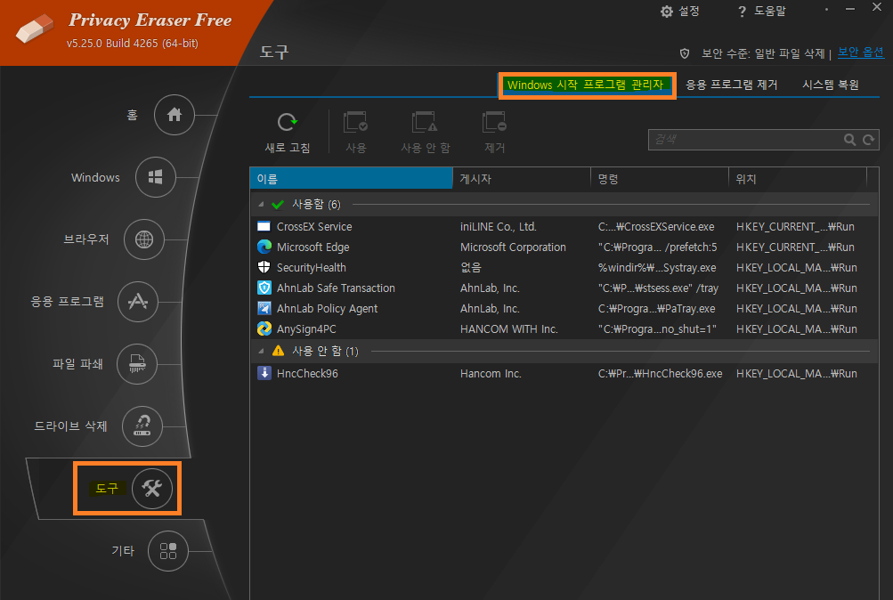
Task: Click the Microsoft Edge row icon
Action: pos(264,247)
